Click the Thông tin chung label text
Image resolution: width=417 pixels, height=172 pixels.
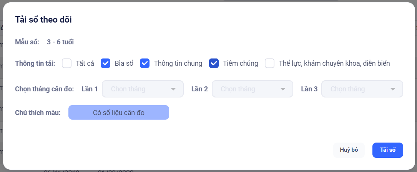tap(178, 63)
